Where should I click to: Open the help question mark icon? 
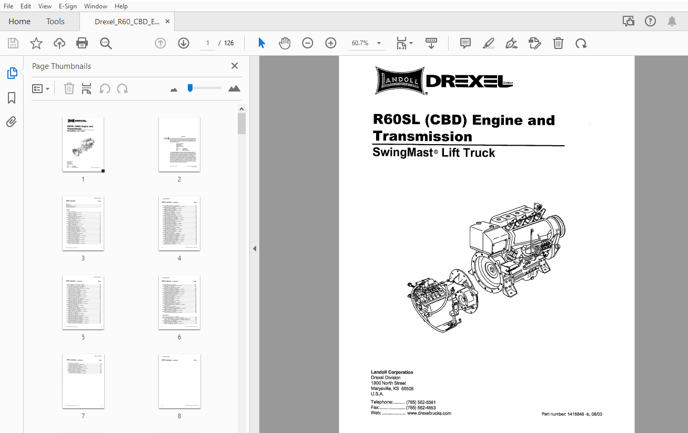tap(650, 22)
